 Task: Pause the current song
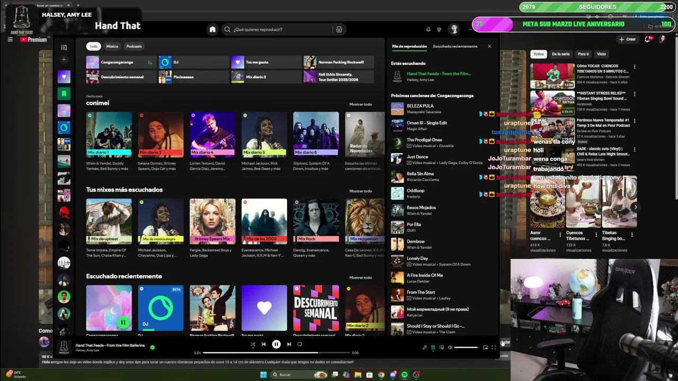pos(276,344)
